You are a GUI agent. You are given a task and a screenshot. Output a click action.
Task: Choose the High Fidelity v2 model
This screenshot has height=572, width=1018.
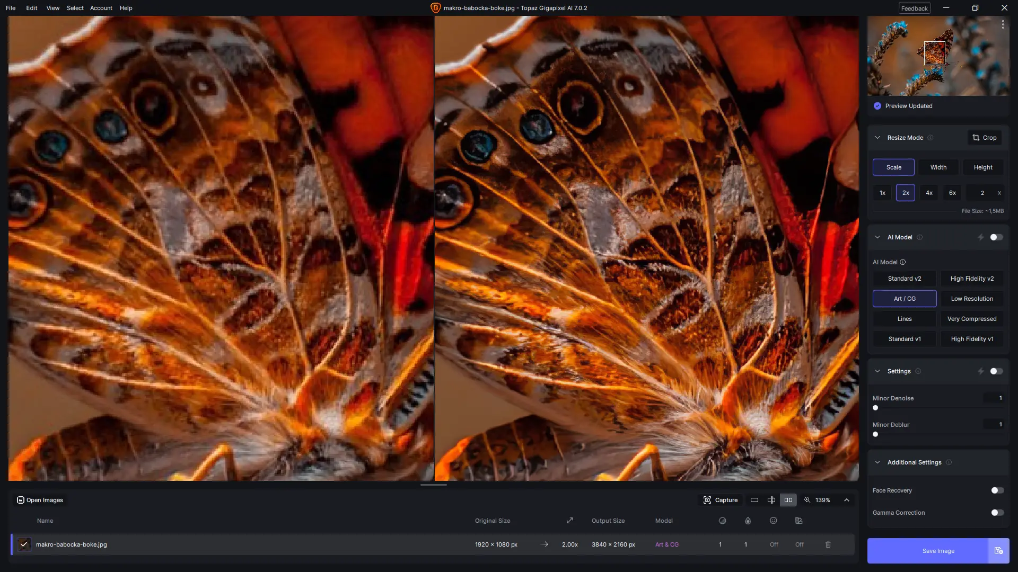(972, 279)
